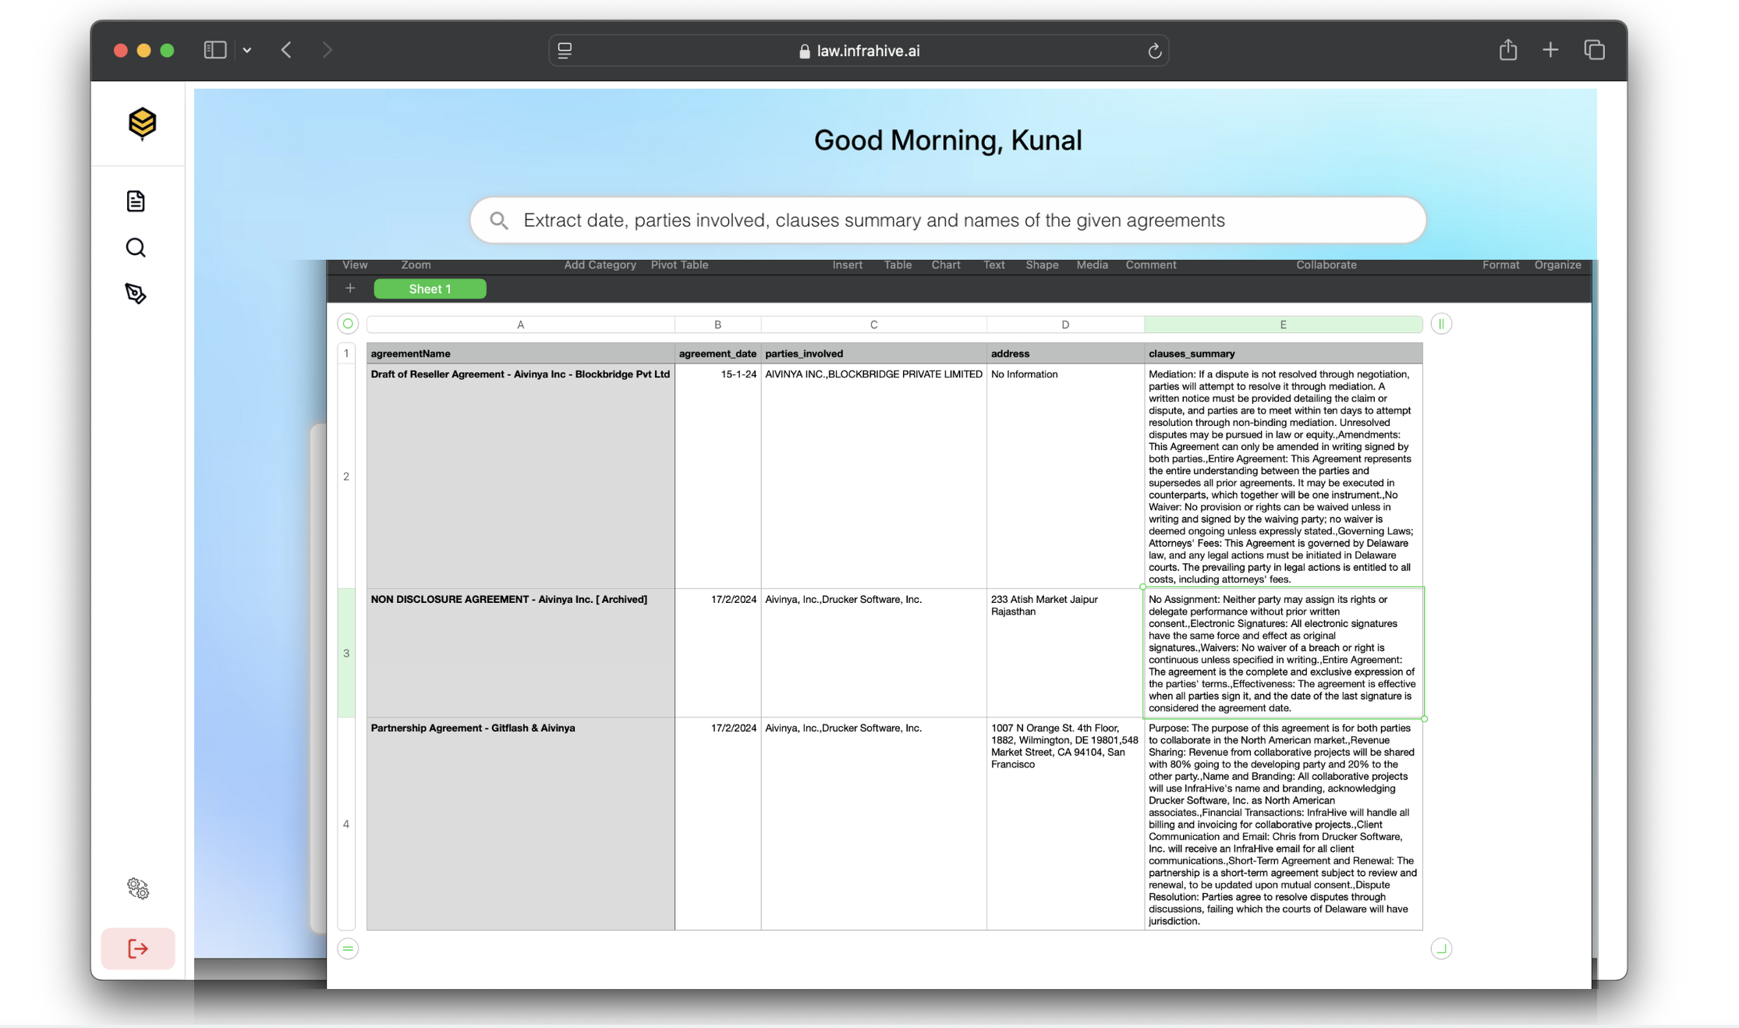Select column C header
This screenshot has width=1739, height=1028.
pyautogui.click(x=873, y=324)
